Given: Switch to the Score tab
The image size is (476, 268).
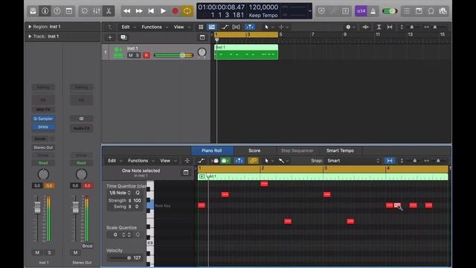Looking at the screenshot, I should click(x=254, y=150).
